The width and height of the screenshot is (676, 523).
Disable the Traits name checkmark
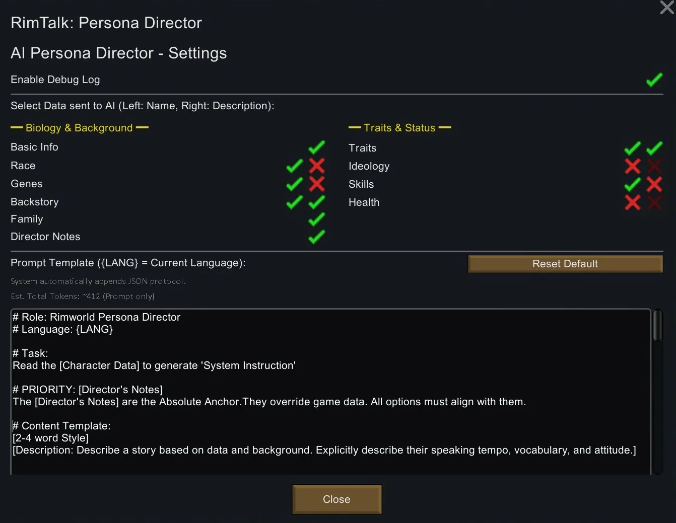(x=632, y=148)
